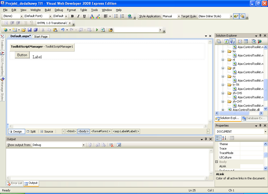Select the <body> tag in breadcrumb

(83, 131)
